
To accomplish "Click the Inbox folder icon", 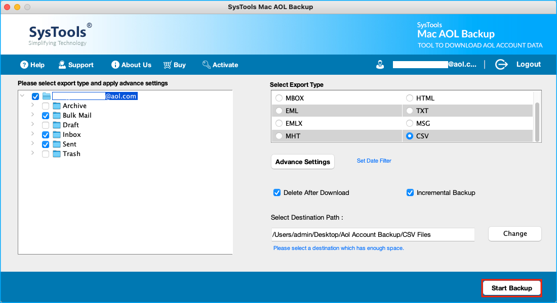I will (57, 134).
